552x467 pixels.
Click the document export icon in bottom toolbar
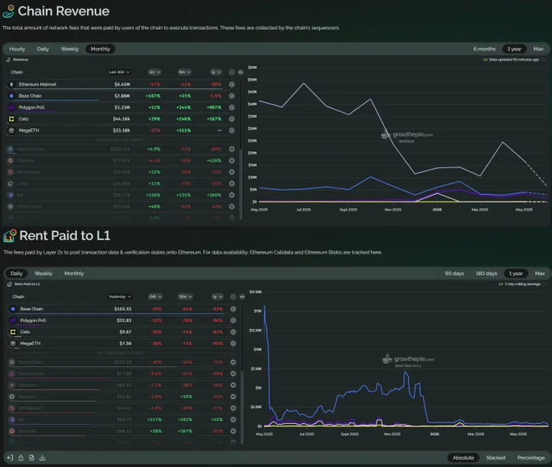(32, 457)
